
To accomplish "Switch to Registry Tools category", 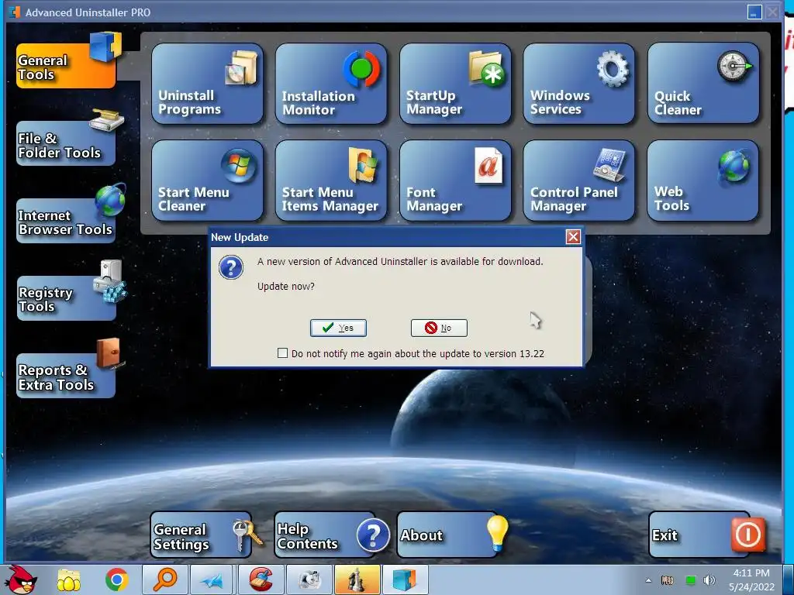I will tap(66, 298).
